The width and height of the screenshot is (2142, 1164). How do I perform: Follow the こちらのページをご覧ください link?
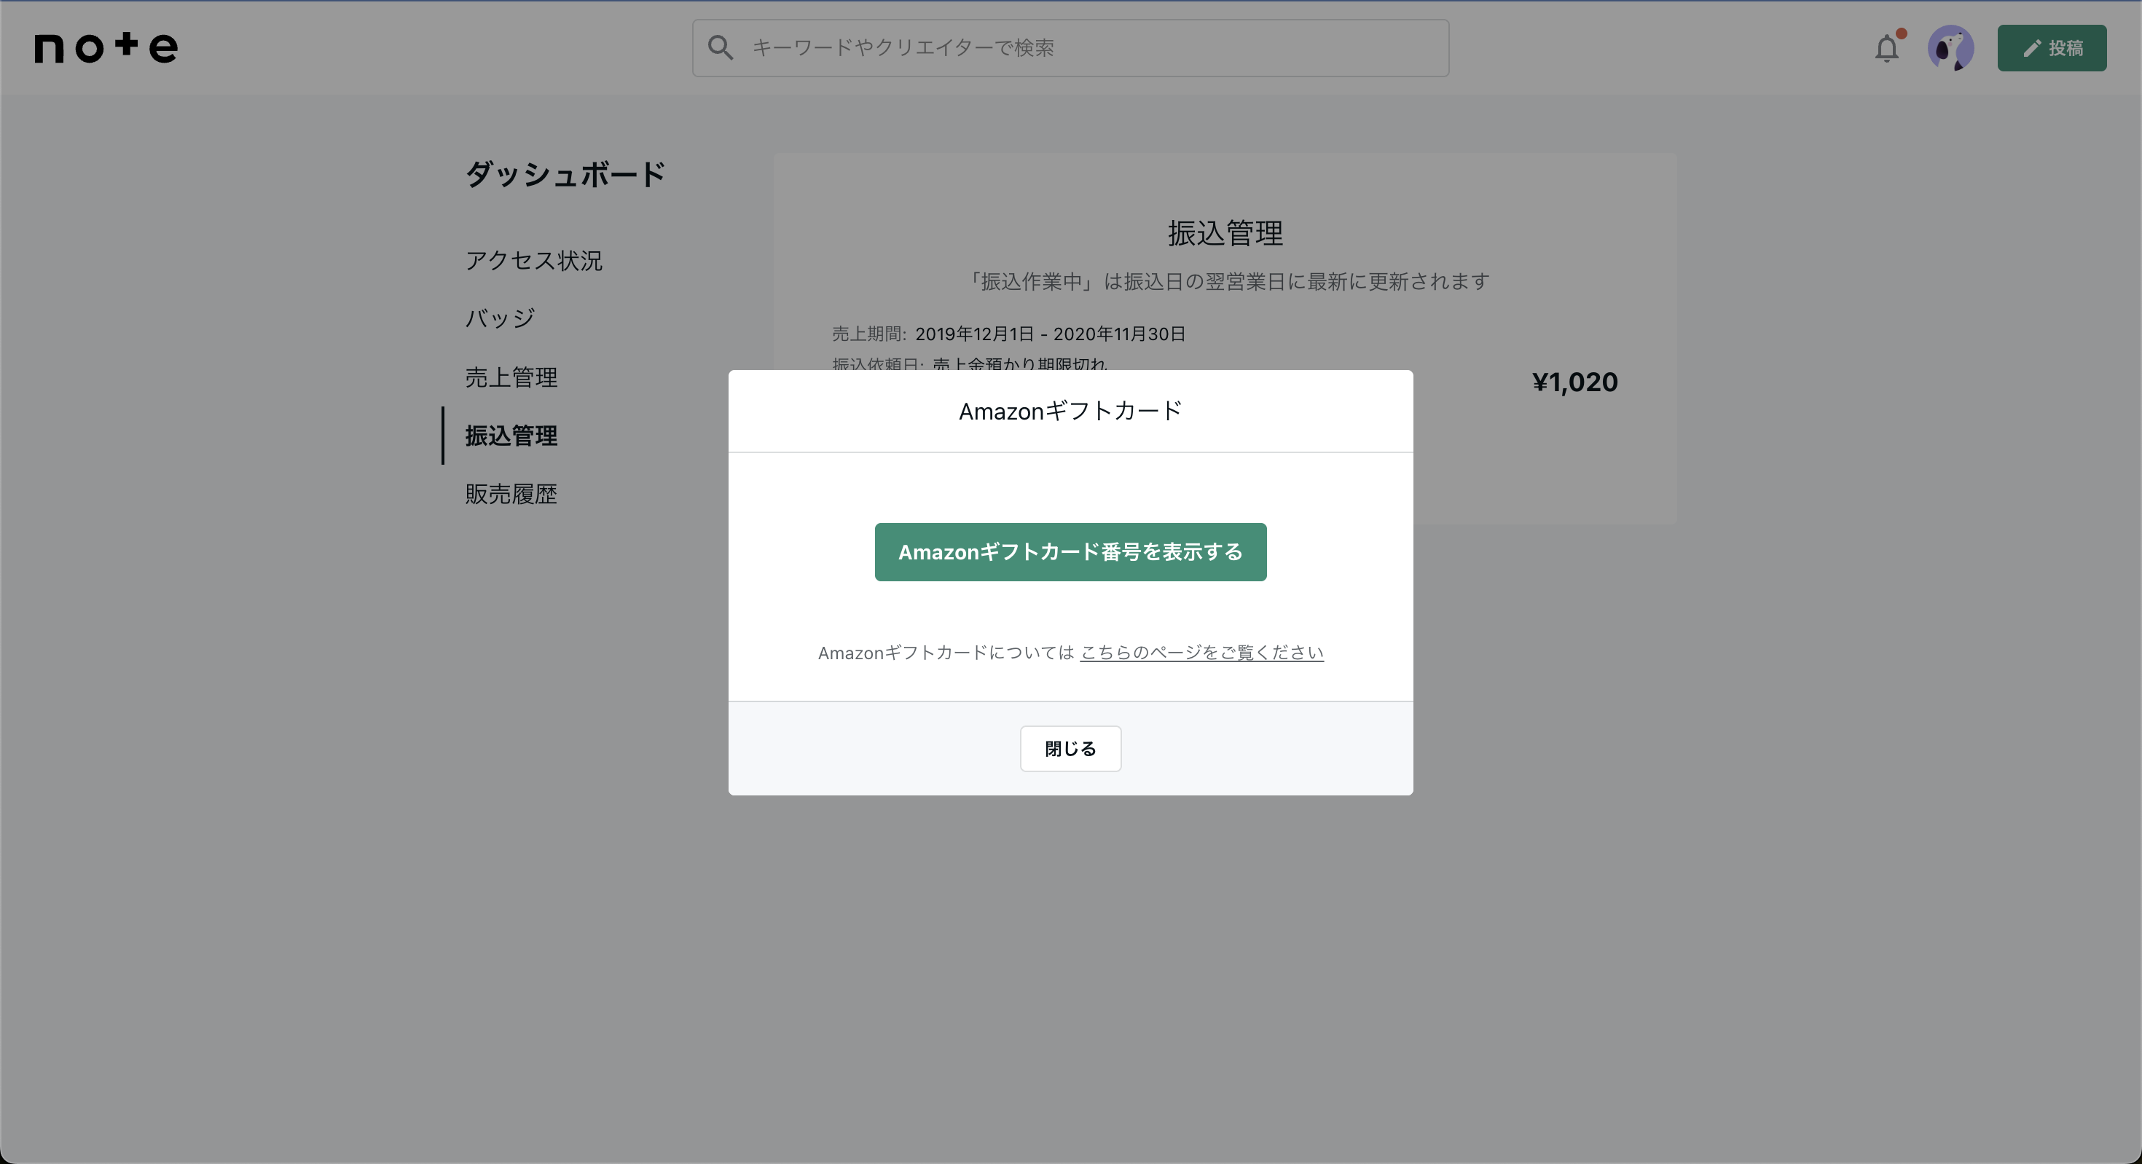click(1201, 653)
